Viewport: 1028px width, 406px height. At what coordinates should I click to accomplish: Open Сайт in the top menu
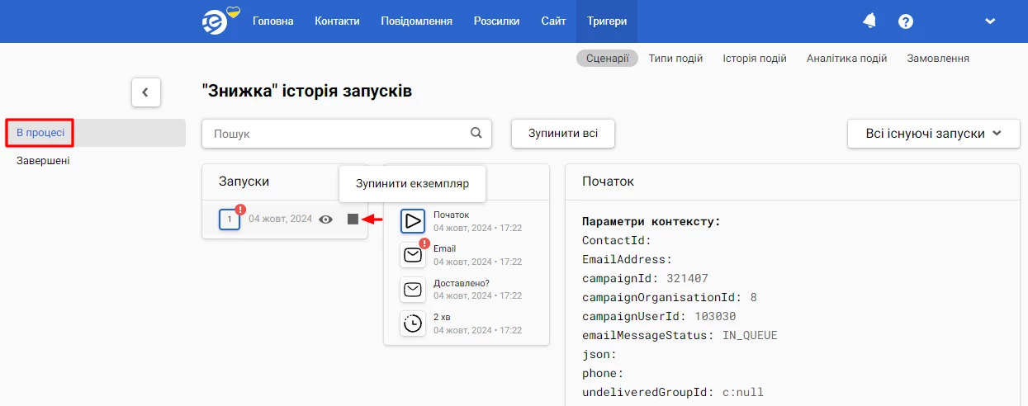point(553,21)
